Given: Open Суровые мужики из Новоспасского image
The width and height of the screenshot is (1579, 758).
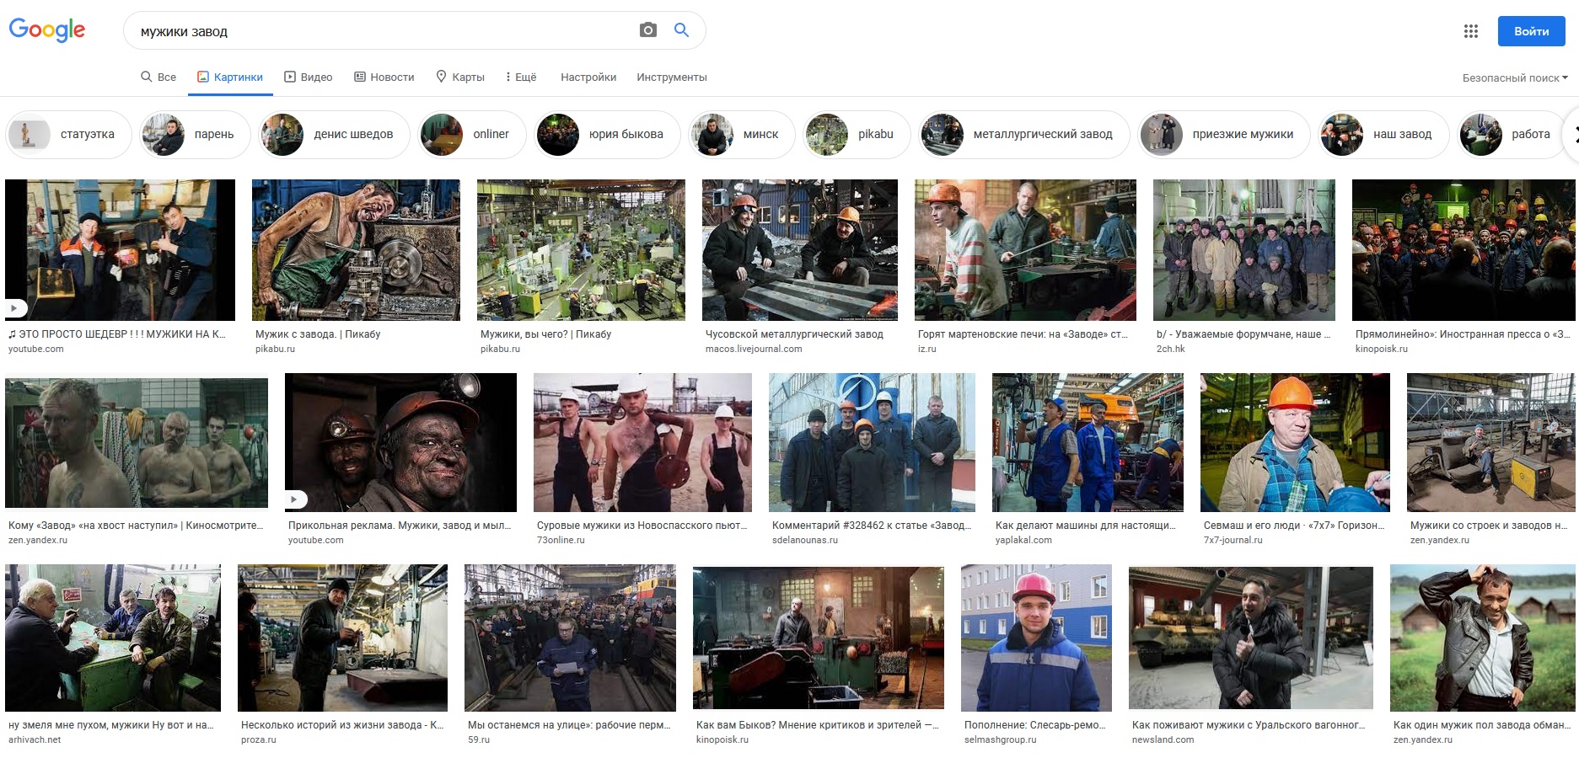Looking at the screenshot, I should tap(642, 442).
